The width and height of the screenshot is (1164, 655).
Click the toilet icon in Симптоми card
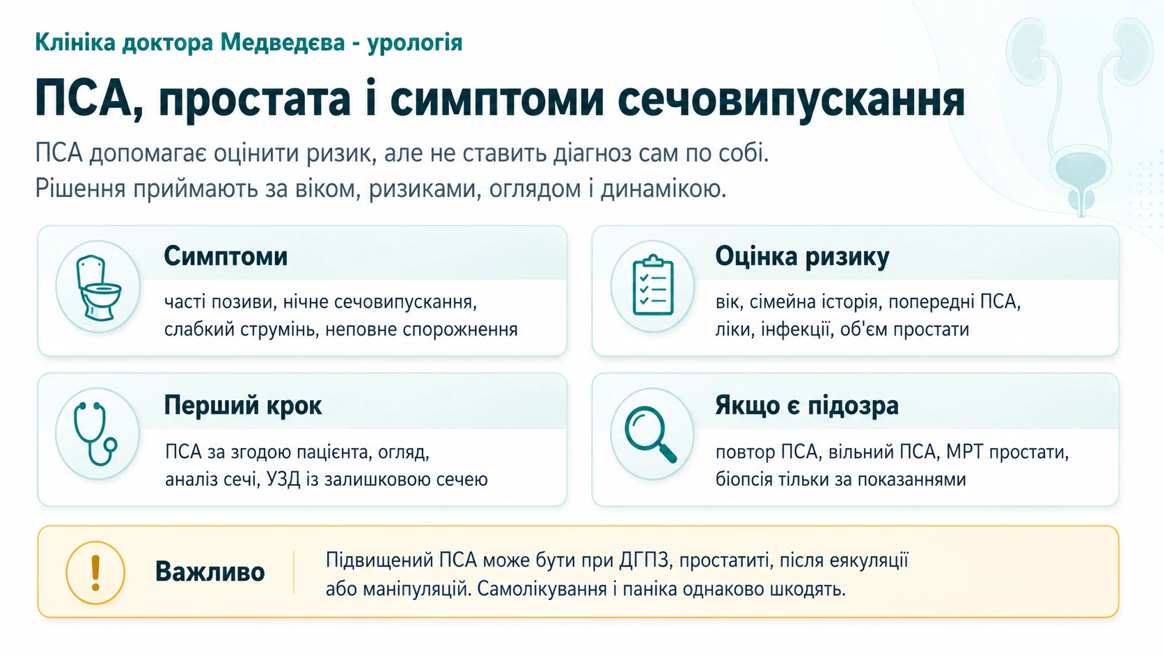click(x=98, y=287)
